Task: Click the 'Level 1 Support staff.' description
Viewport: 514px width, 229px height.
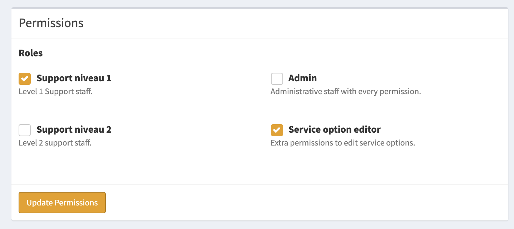Action: 55,92
